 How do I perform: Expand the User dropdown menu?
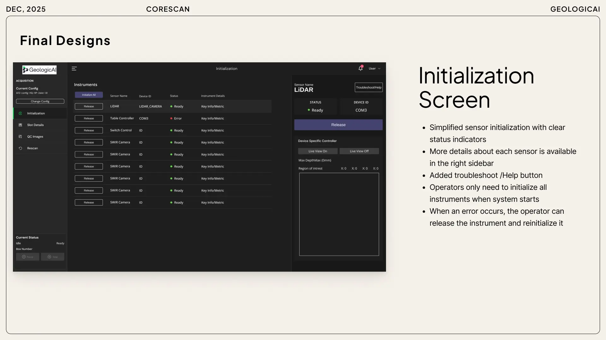[375, 69]
